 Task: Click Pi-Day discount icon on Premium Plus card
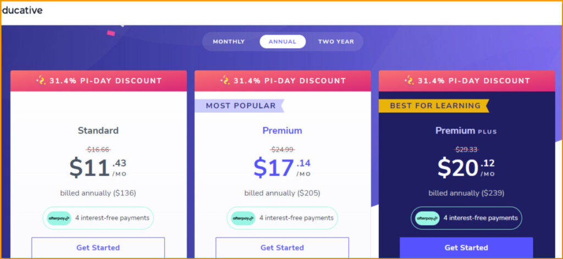(x=409, y=81)
